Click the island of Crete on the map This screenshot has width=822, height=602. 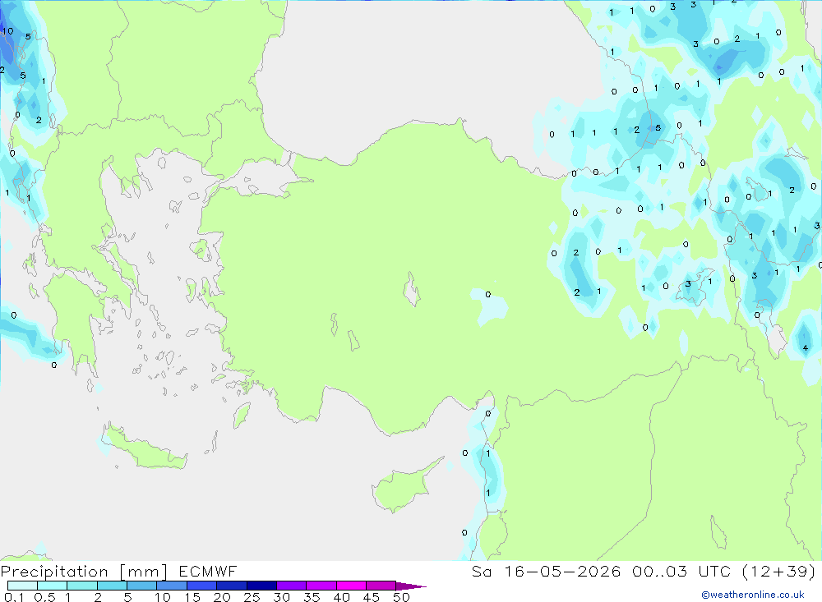pos(144,448)
